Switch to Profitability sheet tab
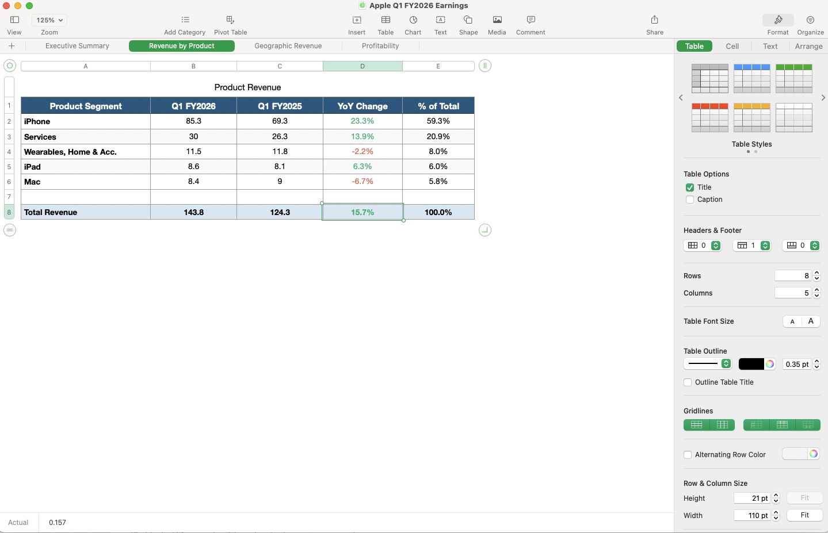The width and height of the screenshot is (828, 533). (380, 46)
